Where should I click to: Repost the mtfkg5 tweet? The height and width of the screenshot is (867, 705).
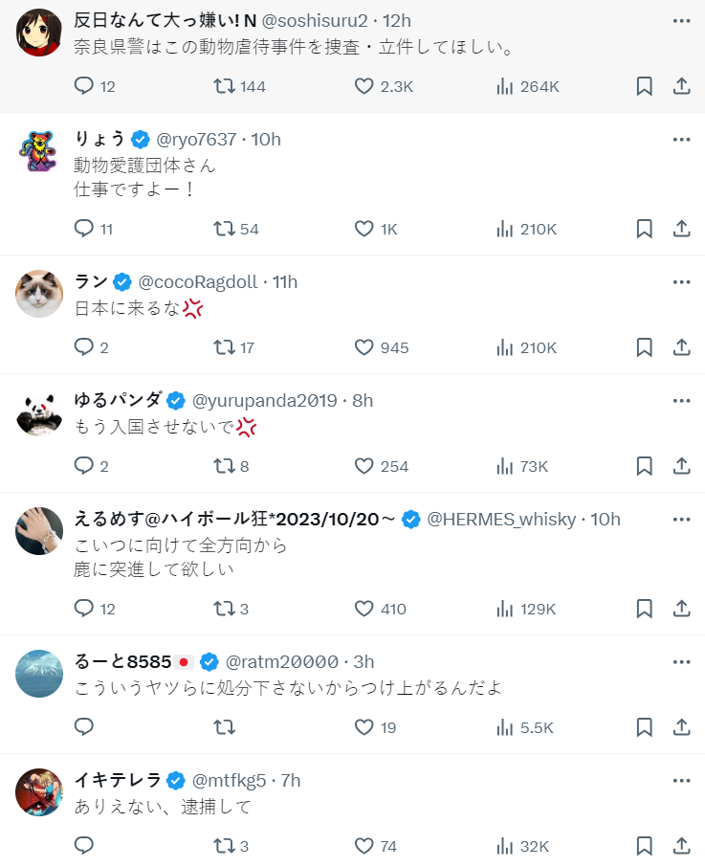[x=225, y=846]
